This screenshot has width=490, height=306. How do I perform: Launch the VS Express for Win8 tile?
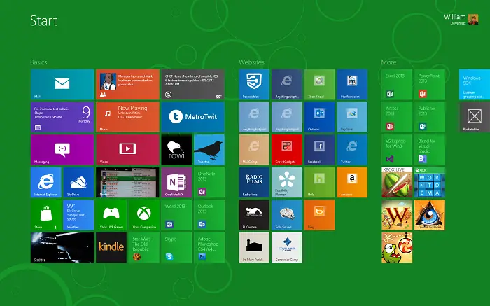click(397, 150)
